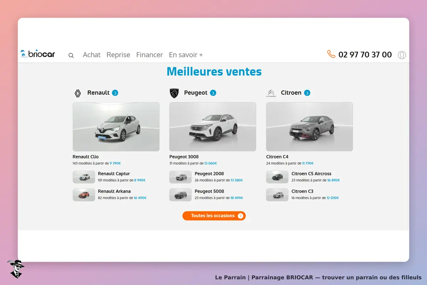Open the briocar logo home link

click(x=38, y=54)
